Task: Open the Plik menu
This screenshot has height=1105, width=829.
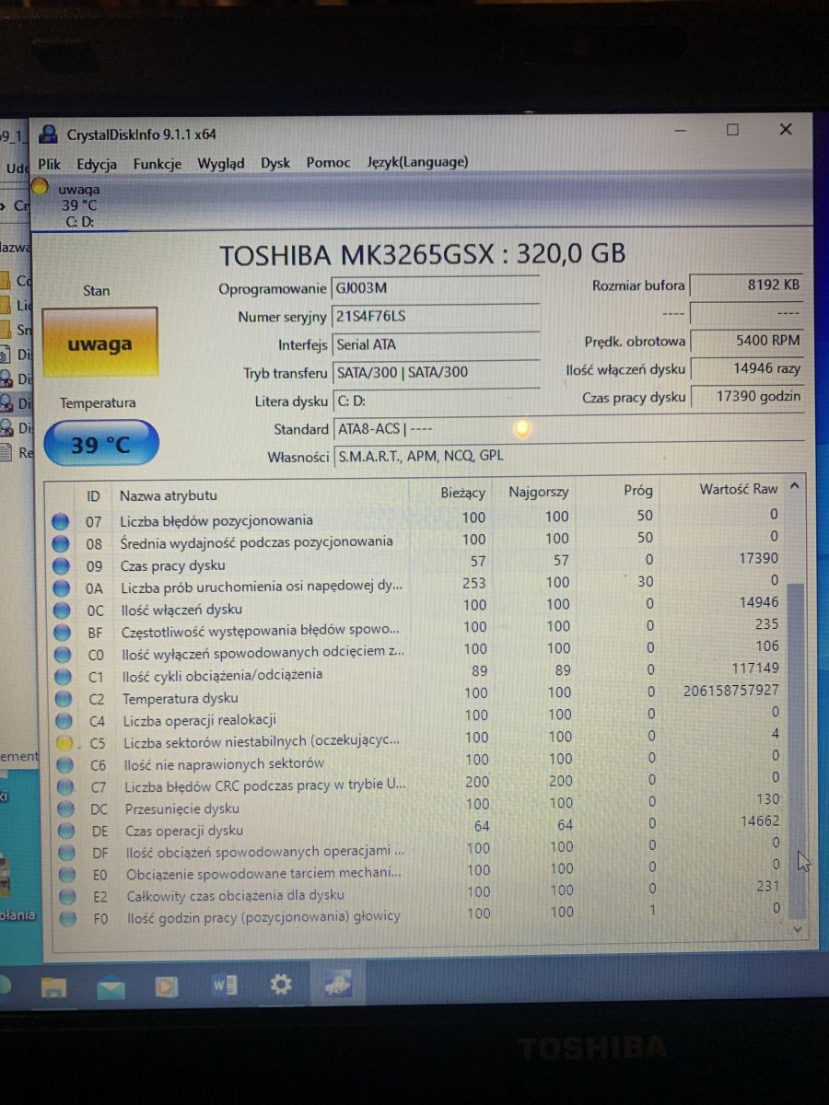Action: coord(49,164)
